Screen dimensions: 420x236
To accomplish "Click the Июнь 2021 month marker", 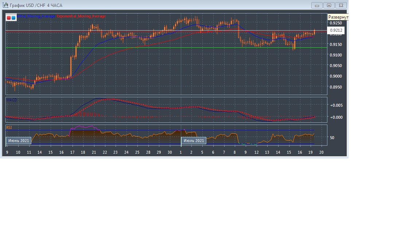I will (x=18, y=141).
